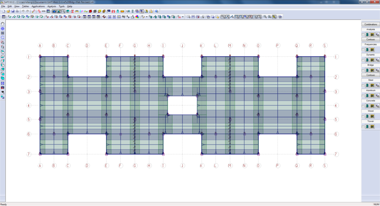Click the Print icon in toolbar

(17, 11)
